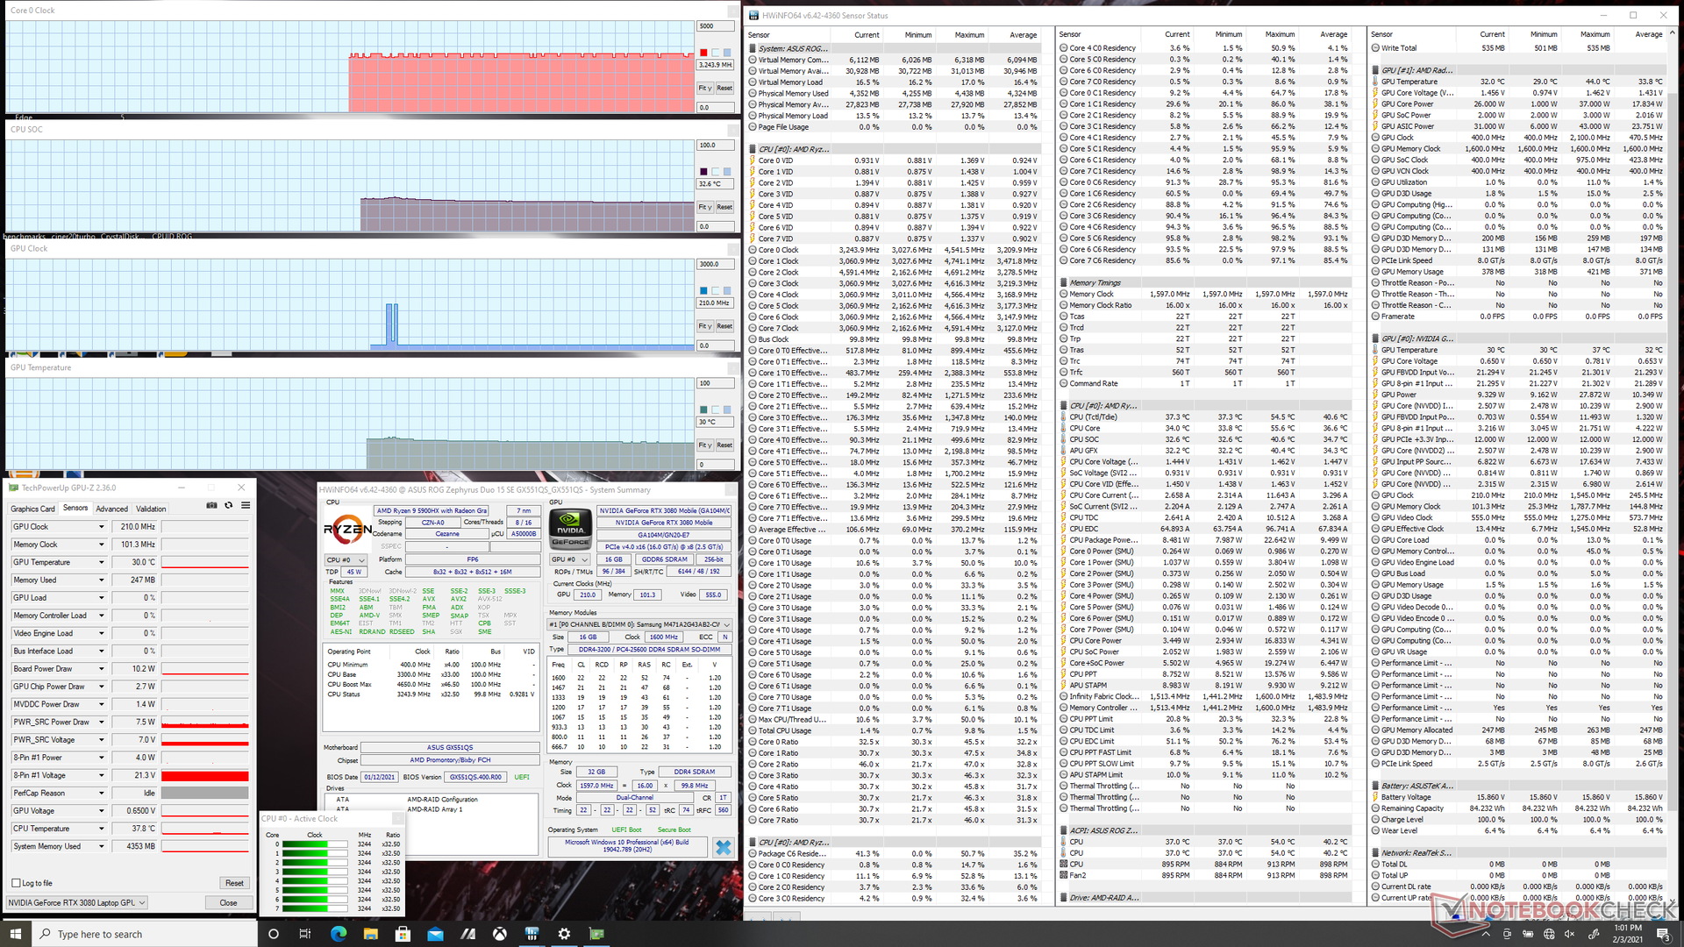
Task: Click the GPU-Z refresh icon
Action: (229, 506)
